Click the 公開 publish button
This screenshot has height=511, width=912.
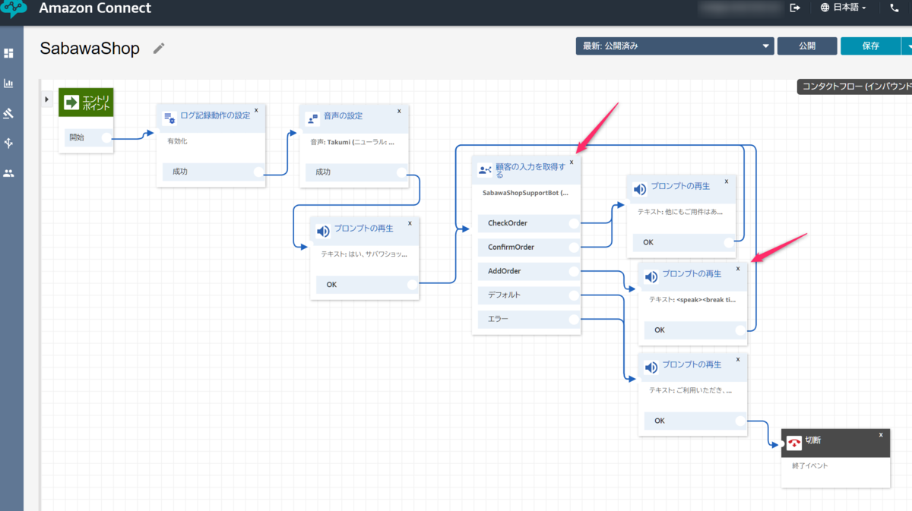tap(807, 46)
